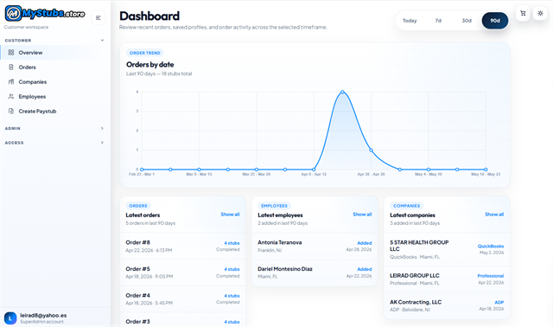Image resolution: width=553 pixels, height=327 pixels.
Task: Click the MyStubs.store logo
Action: 45,14
